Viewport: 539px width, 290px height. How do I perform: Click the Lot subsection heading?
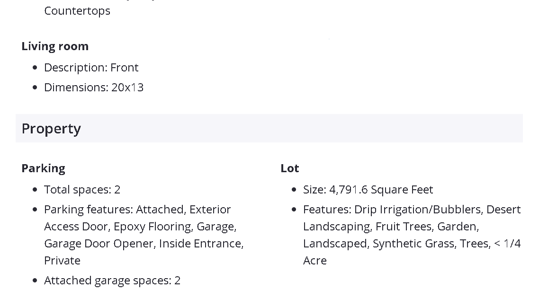tap(290, 168)
